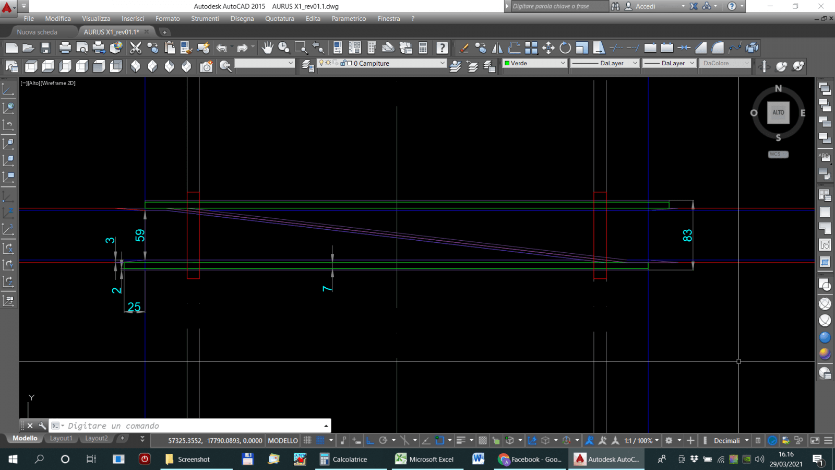Activate the Rotate tool in Modify toolbar

[565, 48]
